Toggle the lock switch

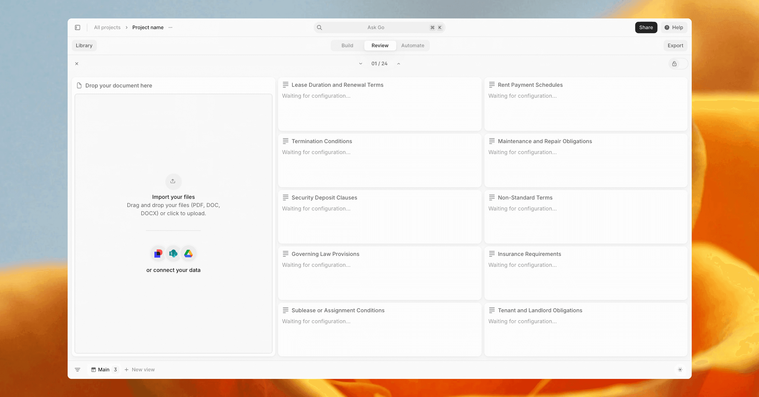[x=678, y=64]
